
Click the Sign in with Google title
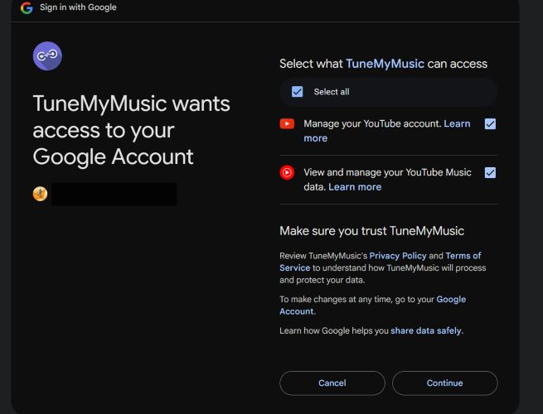78,7
